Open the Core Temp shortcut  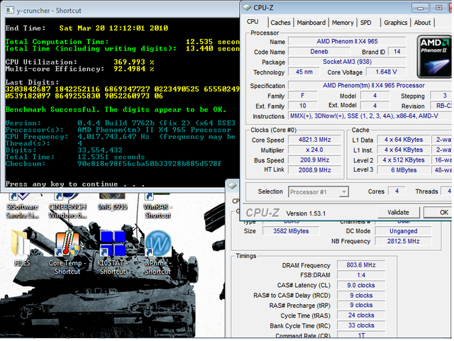(69, 247)
